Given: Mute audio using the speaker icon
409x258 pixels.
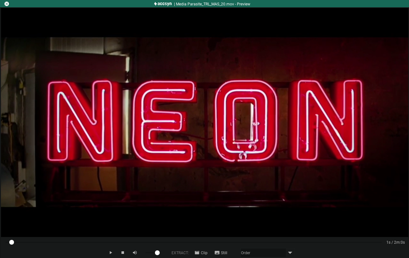Looking at the screenshot, I should [x=135, y=253].
